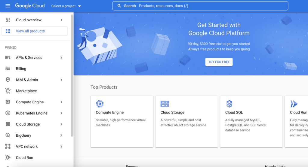Image resolution: width=308 pixels, height=167 pixels.
Task: Click the VPC network icon
Action: [8, 147]
